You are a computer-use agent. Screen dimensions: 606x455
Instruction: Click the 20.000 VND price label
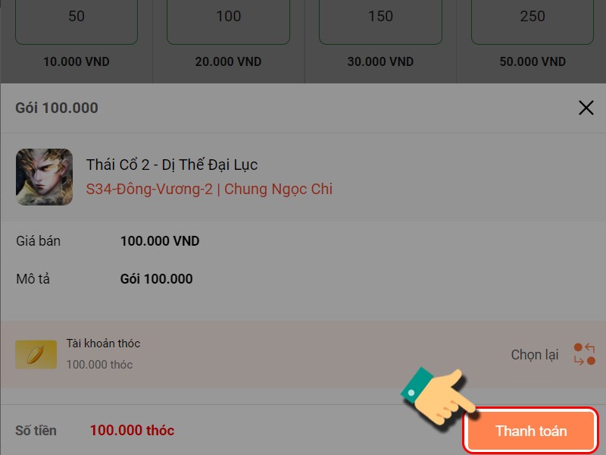tap(228, 61)
